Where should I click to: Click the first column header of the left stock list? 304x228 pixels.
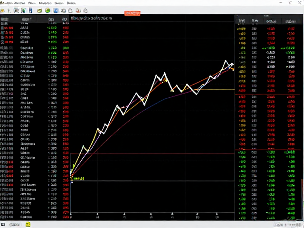(4, 19)
